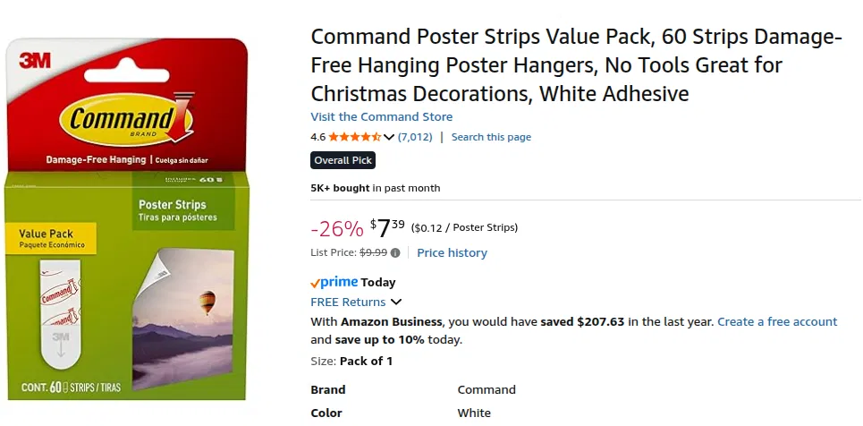The width and height of the screenshot is (863, 426).
Task: Open the Price history link
Action: point(452,253)
